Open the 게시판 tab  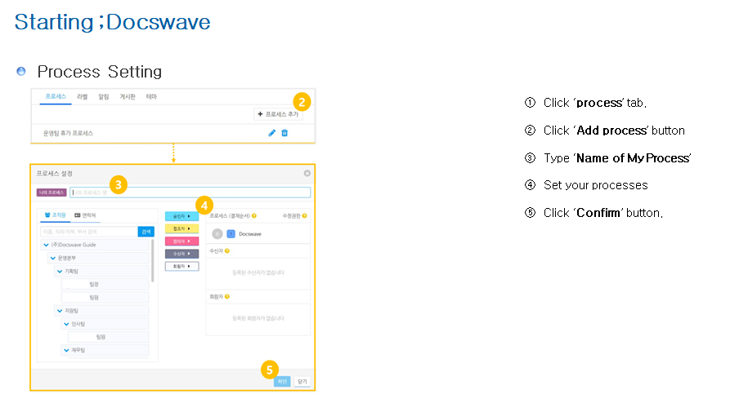click(x=128, y=96)
